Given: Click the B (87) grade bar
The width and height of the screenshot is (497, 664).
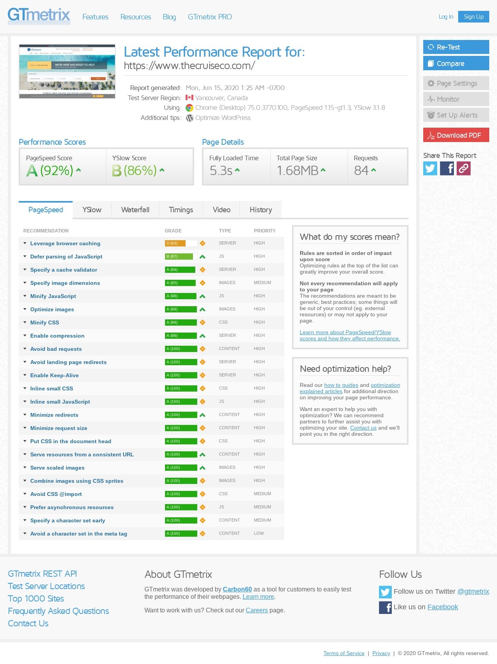Looking at the screenshot, I should click(x=181, y=257).
